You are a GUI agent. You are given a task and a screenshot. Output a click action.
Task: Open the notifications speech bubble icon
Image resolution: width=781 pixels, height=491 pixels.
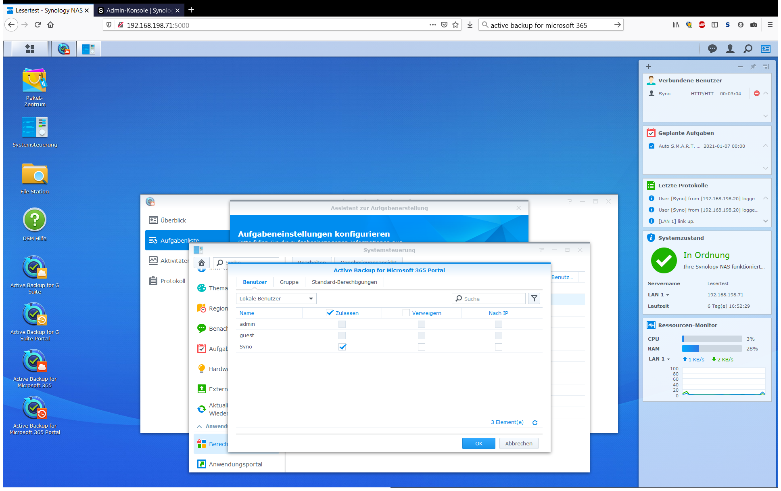pyautogui.click(x=712, y=49)
